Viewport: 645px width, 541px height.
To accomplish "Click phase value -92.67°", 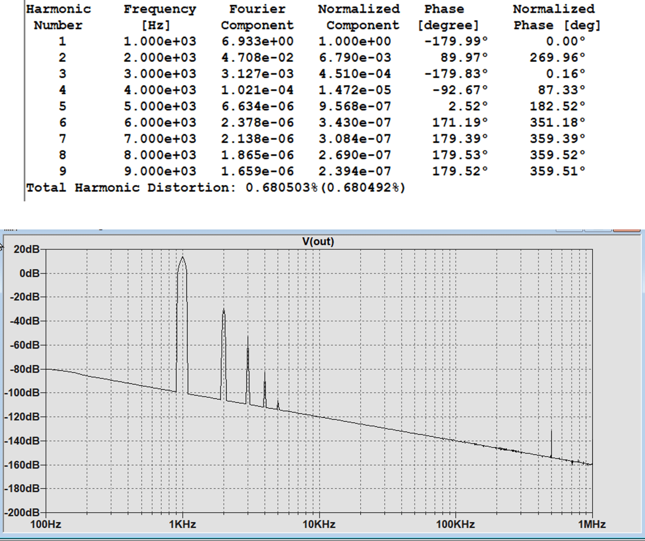I will coord(460,90).
